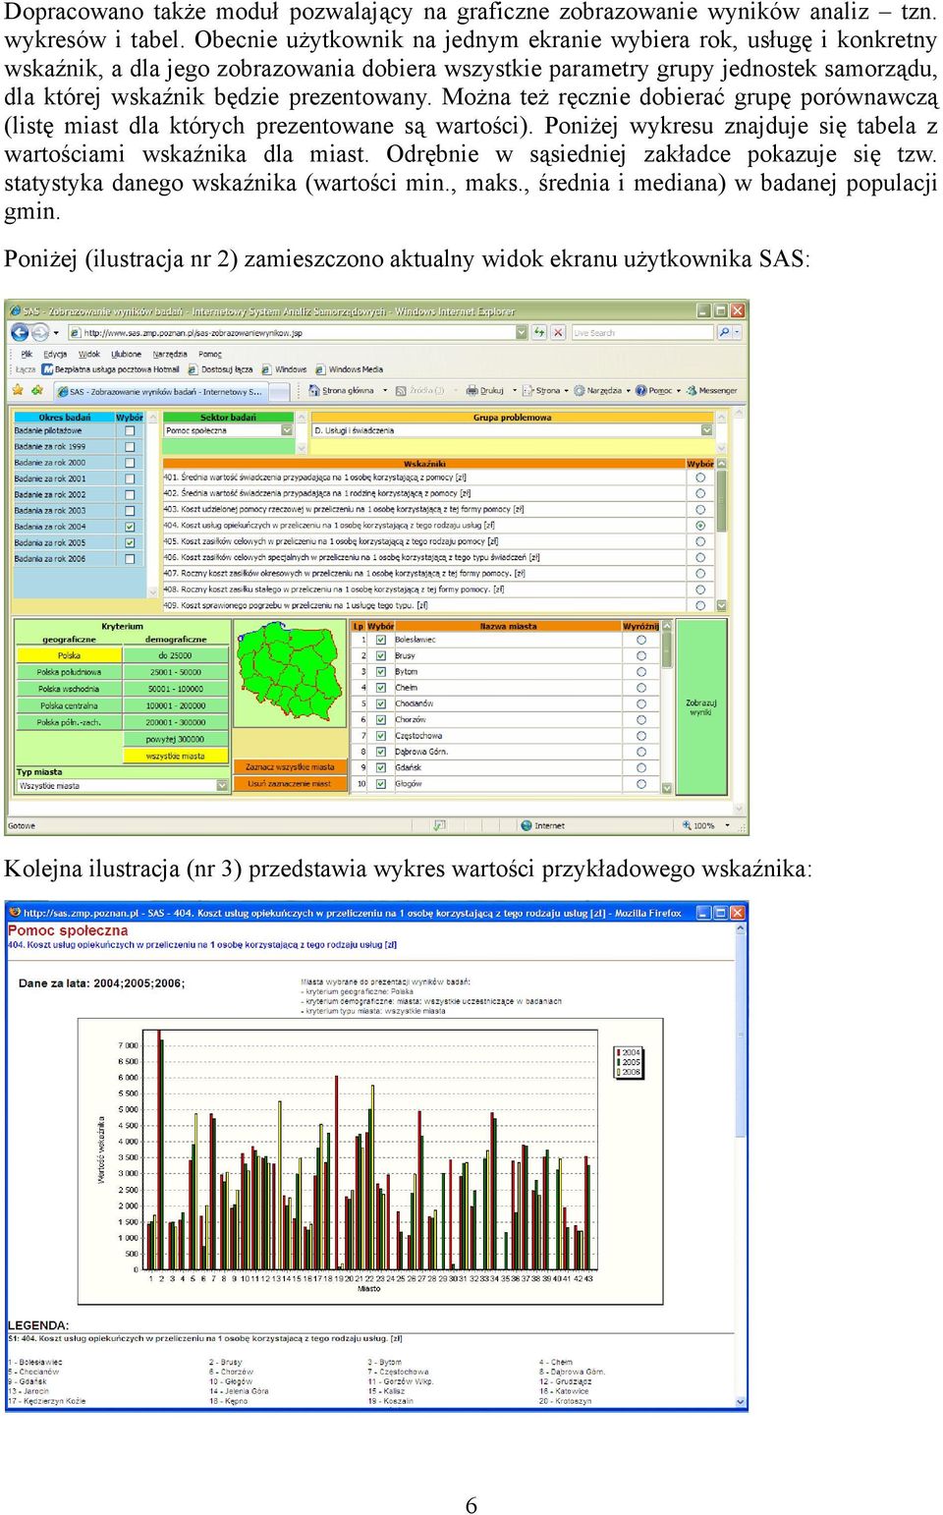
Task: Uncheck the Bolesławiec city checkbox
Action: (x=380, y=640)
